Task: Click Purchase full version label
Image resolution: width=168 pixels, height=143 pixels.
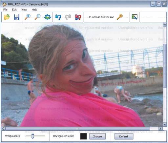Action: [x=102, y=17]
